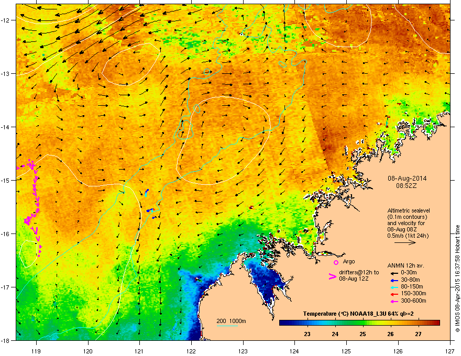Click the cyan bathymetry contour legend line
This screenshot has height=356, width=461.
pos(227,326)
